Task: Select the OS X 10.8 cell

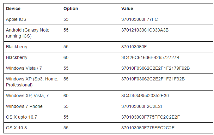Action: pyautogui.click(x=16, y=128)
